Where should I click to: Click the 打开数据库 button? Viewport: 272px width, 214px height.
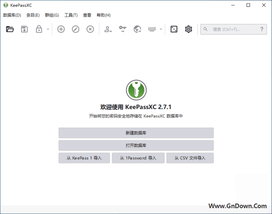click(x=136, y=145)
